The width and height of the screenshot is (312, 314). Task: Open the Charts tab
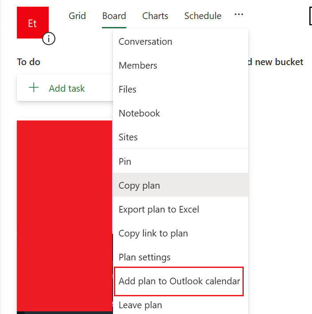tap(155, 16)
